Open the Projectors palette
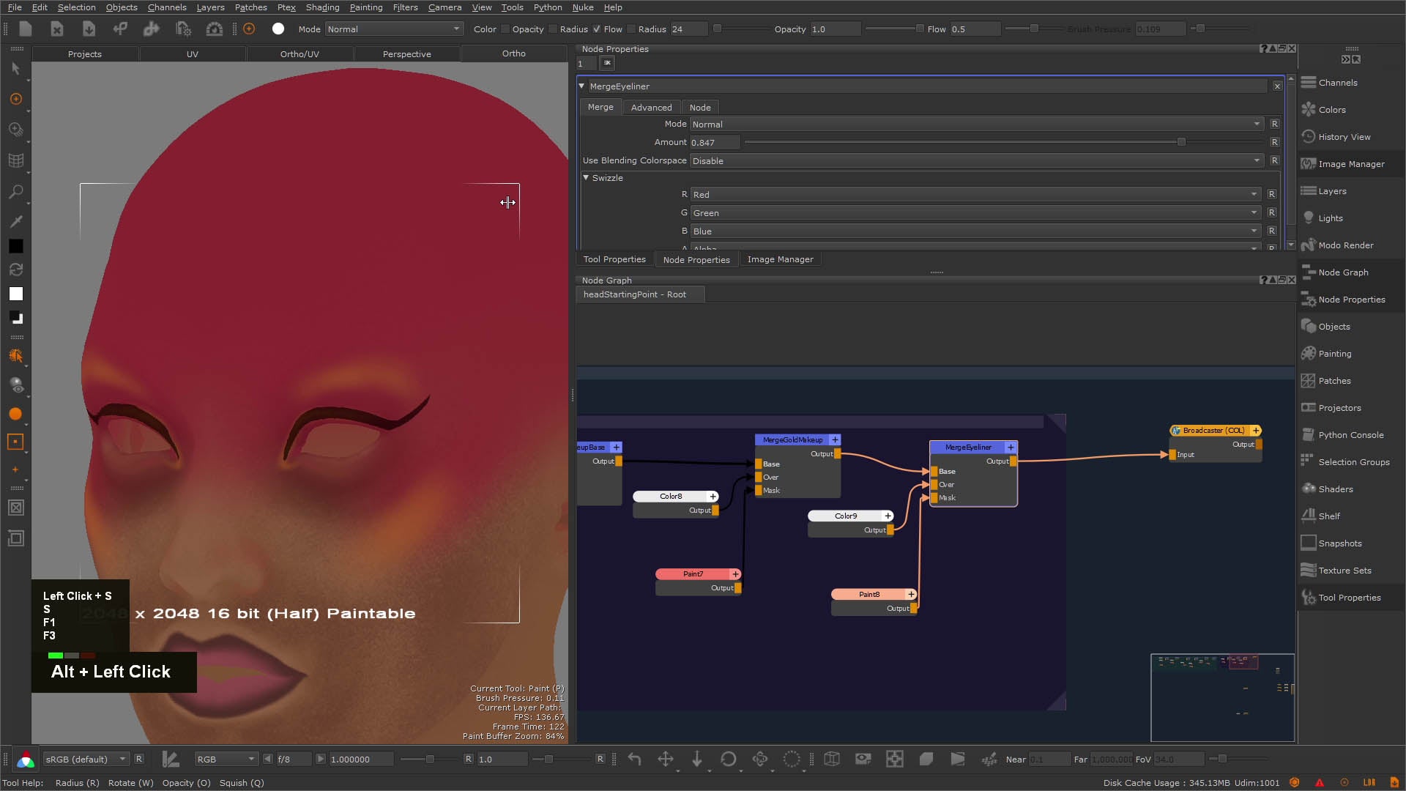This screenshot has width=1406, height=791. tap(1339, 408)
